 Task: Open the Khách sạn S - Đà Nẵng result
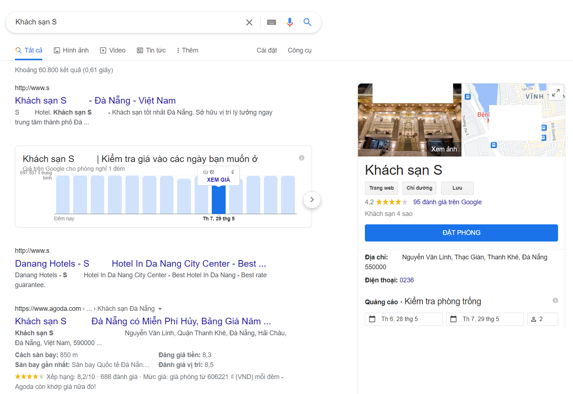95,100
